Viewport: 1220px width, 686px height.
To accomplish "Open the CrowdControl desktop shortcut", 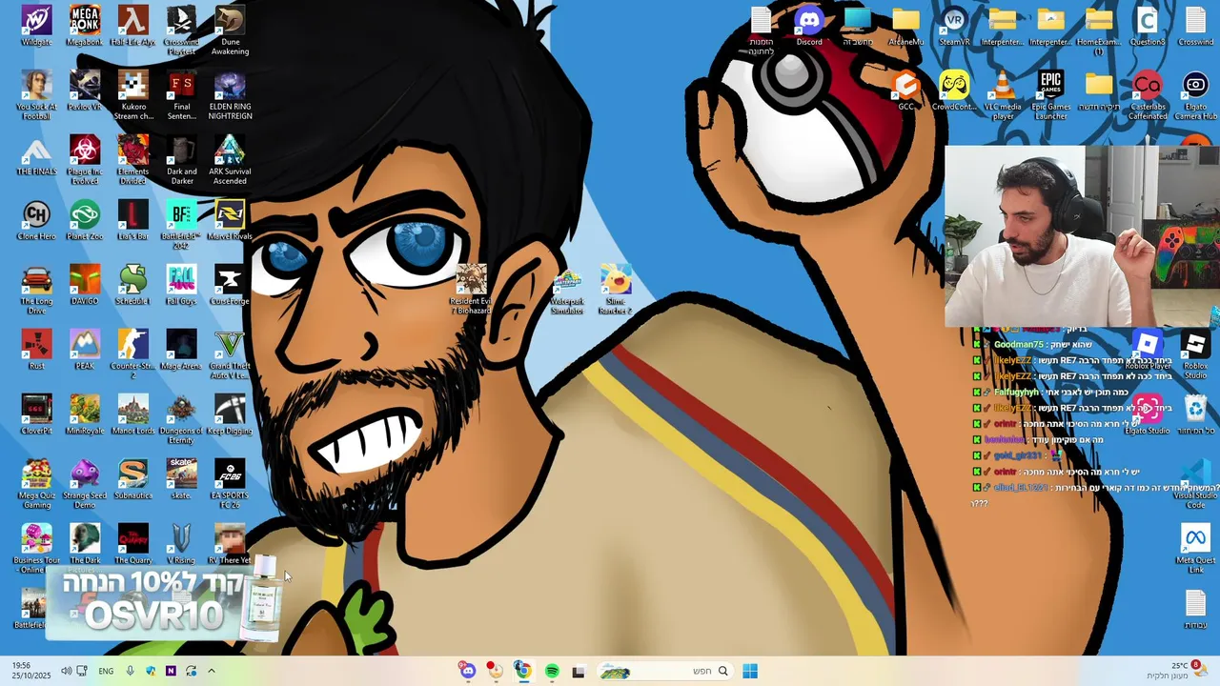I will [x=954, y=91].
